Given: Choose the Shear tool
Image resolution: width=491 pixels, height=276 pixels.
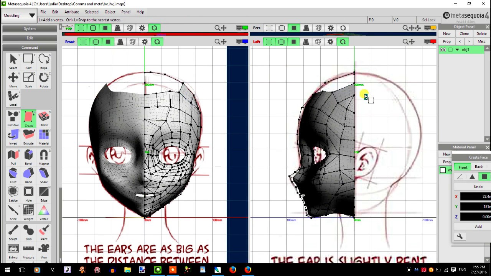Looking at the screenshot, I should coord(44,176).
